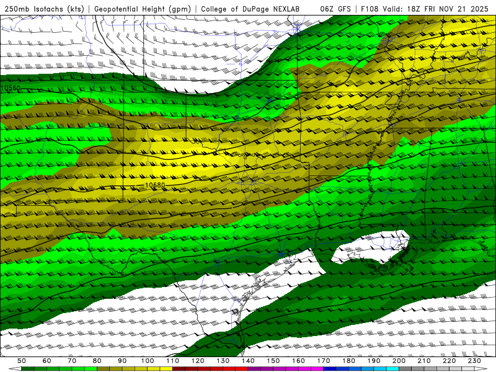Click the 120 value on the color scale
Image resolution: width=496 pixels, height=372 pixels.
point(198,361)
